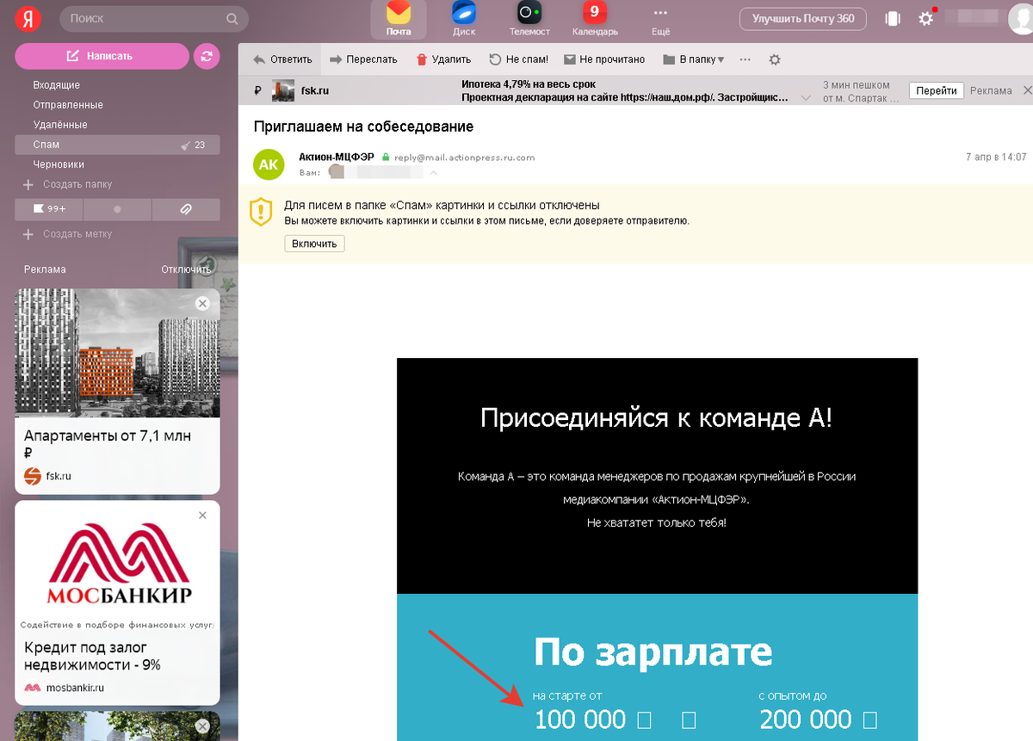Click the green lock security icon
1033x741 pixels.
[387, 157]
